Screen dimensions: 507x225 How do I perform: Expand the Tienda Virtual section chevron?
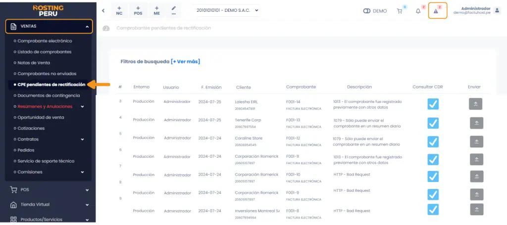tap(87, 205)
